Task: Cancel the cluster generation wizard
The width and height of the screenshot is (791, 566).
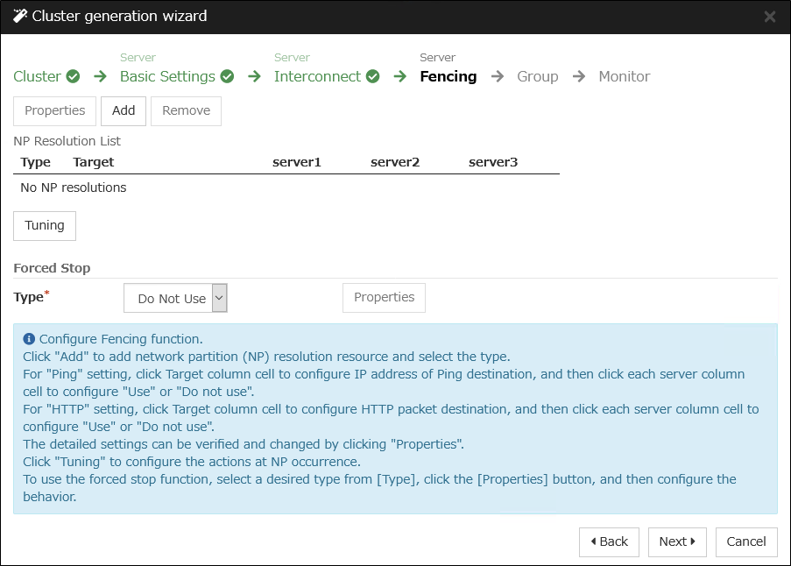Action: tap(746, 541)
